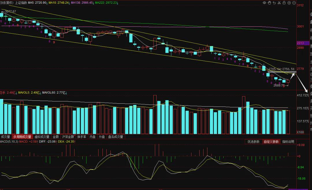The height and width of the screenshot is (190, 312).
Task: Click the DIFF: -23.06 value
Action: click(x=48, y=142)
